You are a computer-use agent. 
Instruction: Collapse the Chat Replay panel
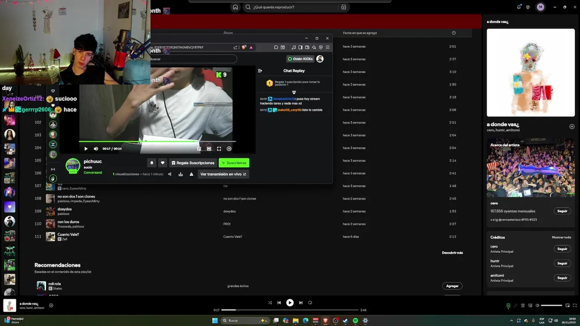[260, 71]
